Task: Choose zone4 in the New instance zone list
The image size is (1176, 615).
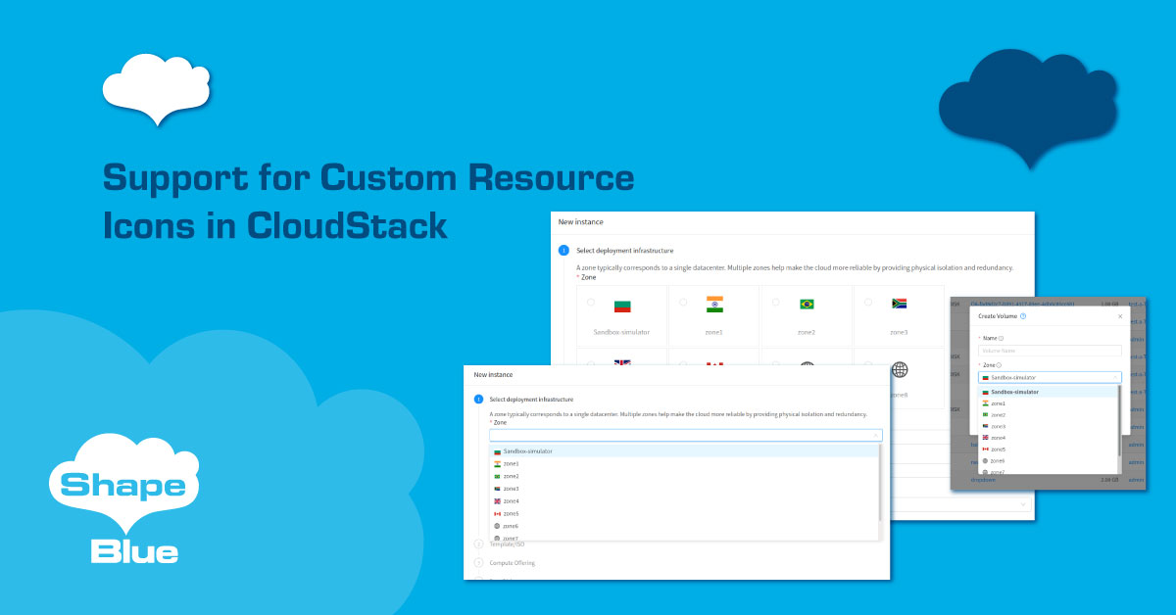Action: point(685,500)
